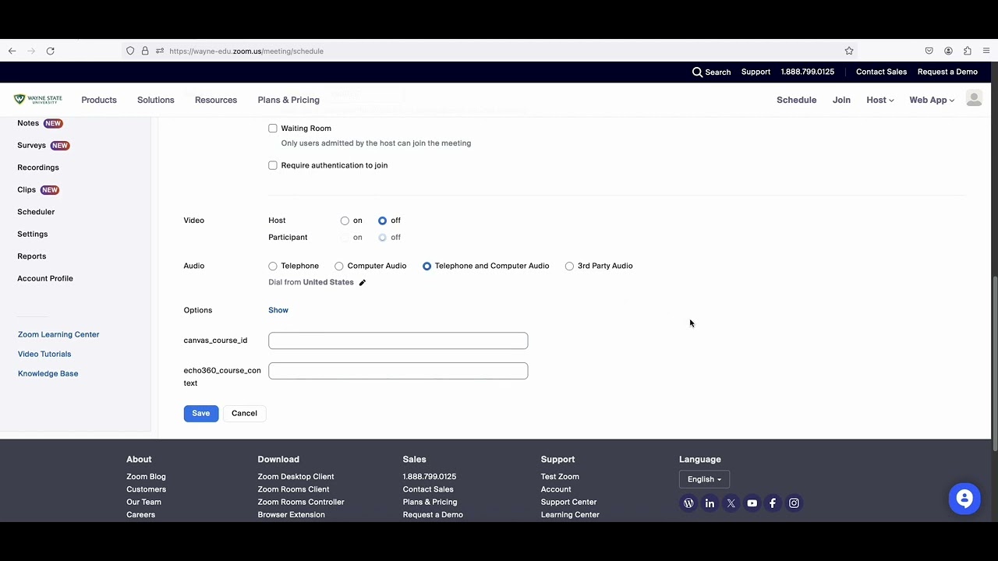Open the browser hamburger menu
Image resolution: width=998 pixels, height=561 pixels.
[986, 51]
